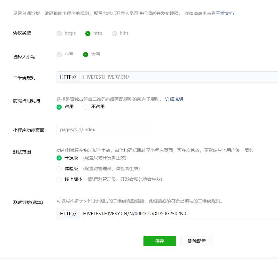This screenshot has width=278, height=260.
Task: Click the 协议类型 label
Action: [22, 33]
